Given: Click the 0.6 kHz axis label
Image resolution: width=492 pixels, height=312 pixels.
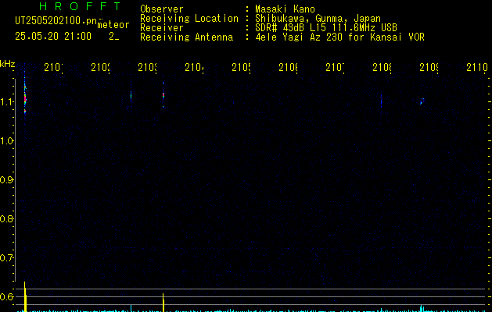Looking at the screenshot, I should point(6,296).
